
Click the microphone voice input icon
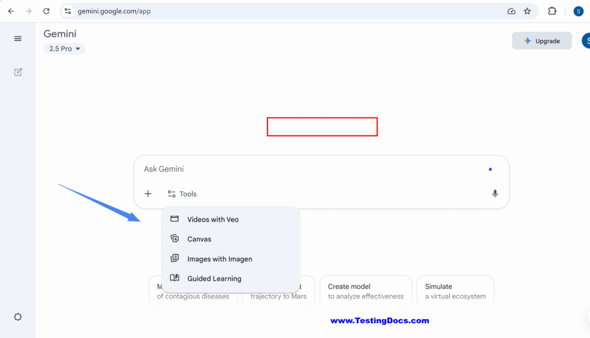click(495, 194)
